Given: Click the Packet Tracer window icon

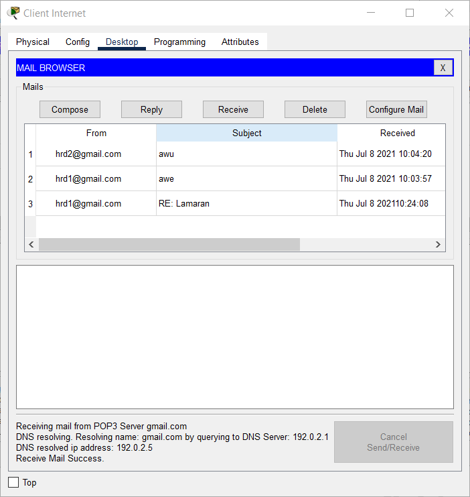Looking at the screenshot, I should click(x=13, y=13).
